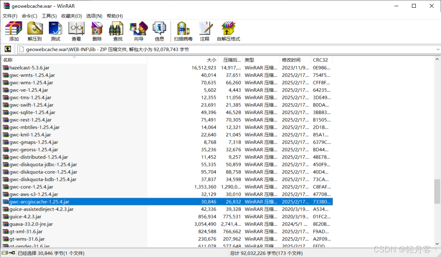
Task: Open the Options (选项) menu
Action: coord(94,16)
